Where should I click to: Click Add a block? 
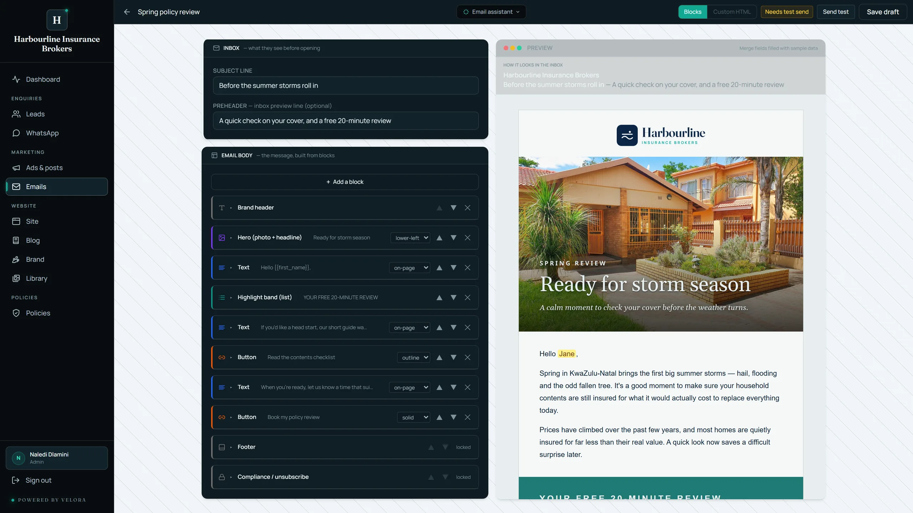pyautogui.click(x=345, y=182)
